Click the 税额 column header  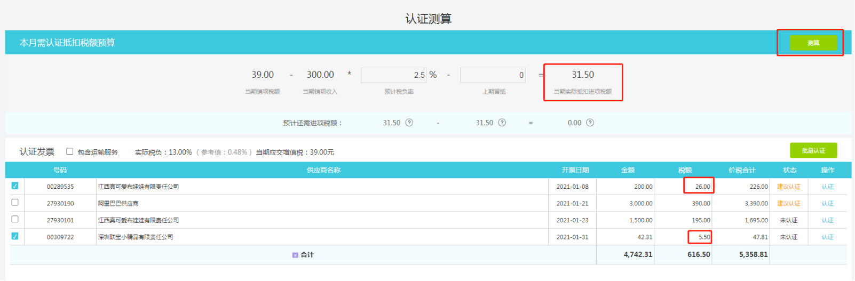[x=685, y=170]
